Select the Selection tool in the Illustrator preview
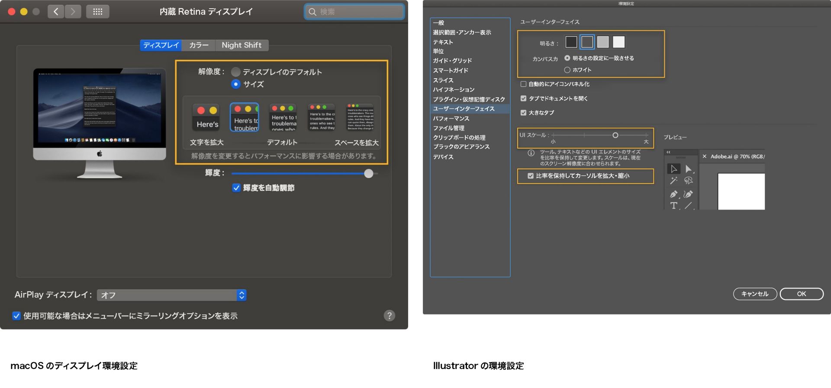The width and height of the screenshot is (831, 388). [673, 169]
